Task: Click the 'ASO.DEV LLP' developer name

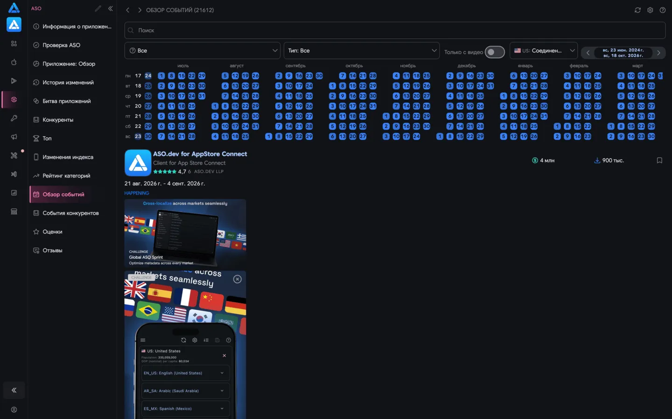Action: pyautogui.click(x=209, y=172)
